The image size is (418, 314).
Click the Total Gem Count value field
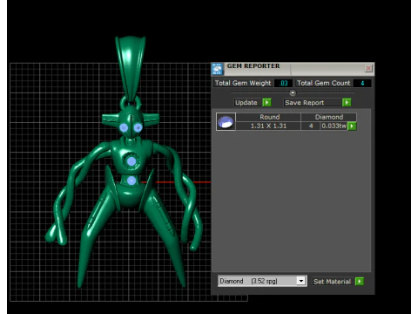[362, 83]
